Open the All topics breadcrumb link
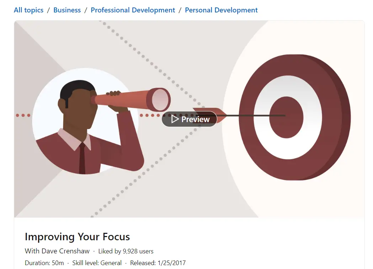The image size is (373, 269). coord(28,10)
